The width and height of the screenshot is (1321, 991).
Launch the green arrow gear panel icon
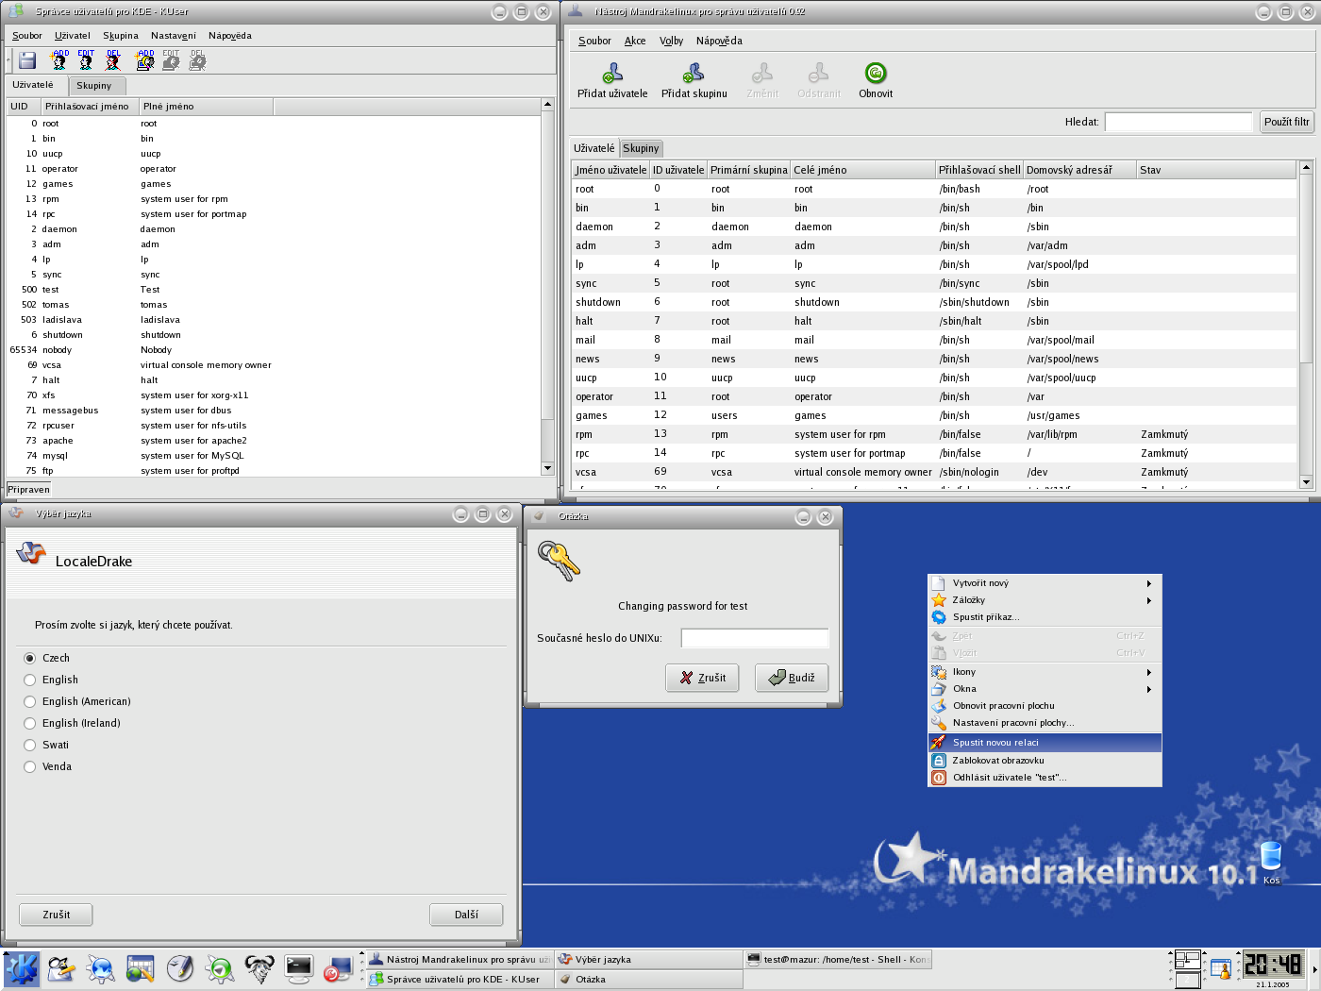point(220,969)
